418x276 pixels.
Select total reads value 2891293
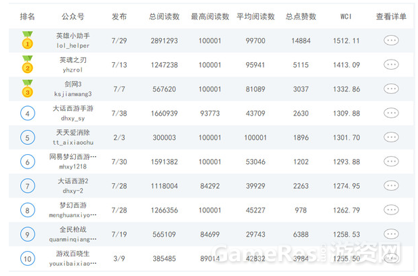164,41
